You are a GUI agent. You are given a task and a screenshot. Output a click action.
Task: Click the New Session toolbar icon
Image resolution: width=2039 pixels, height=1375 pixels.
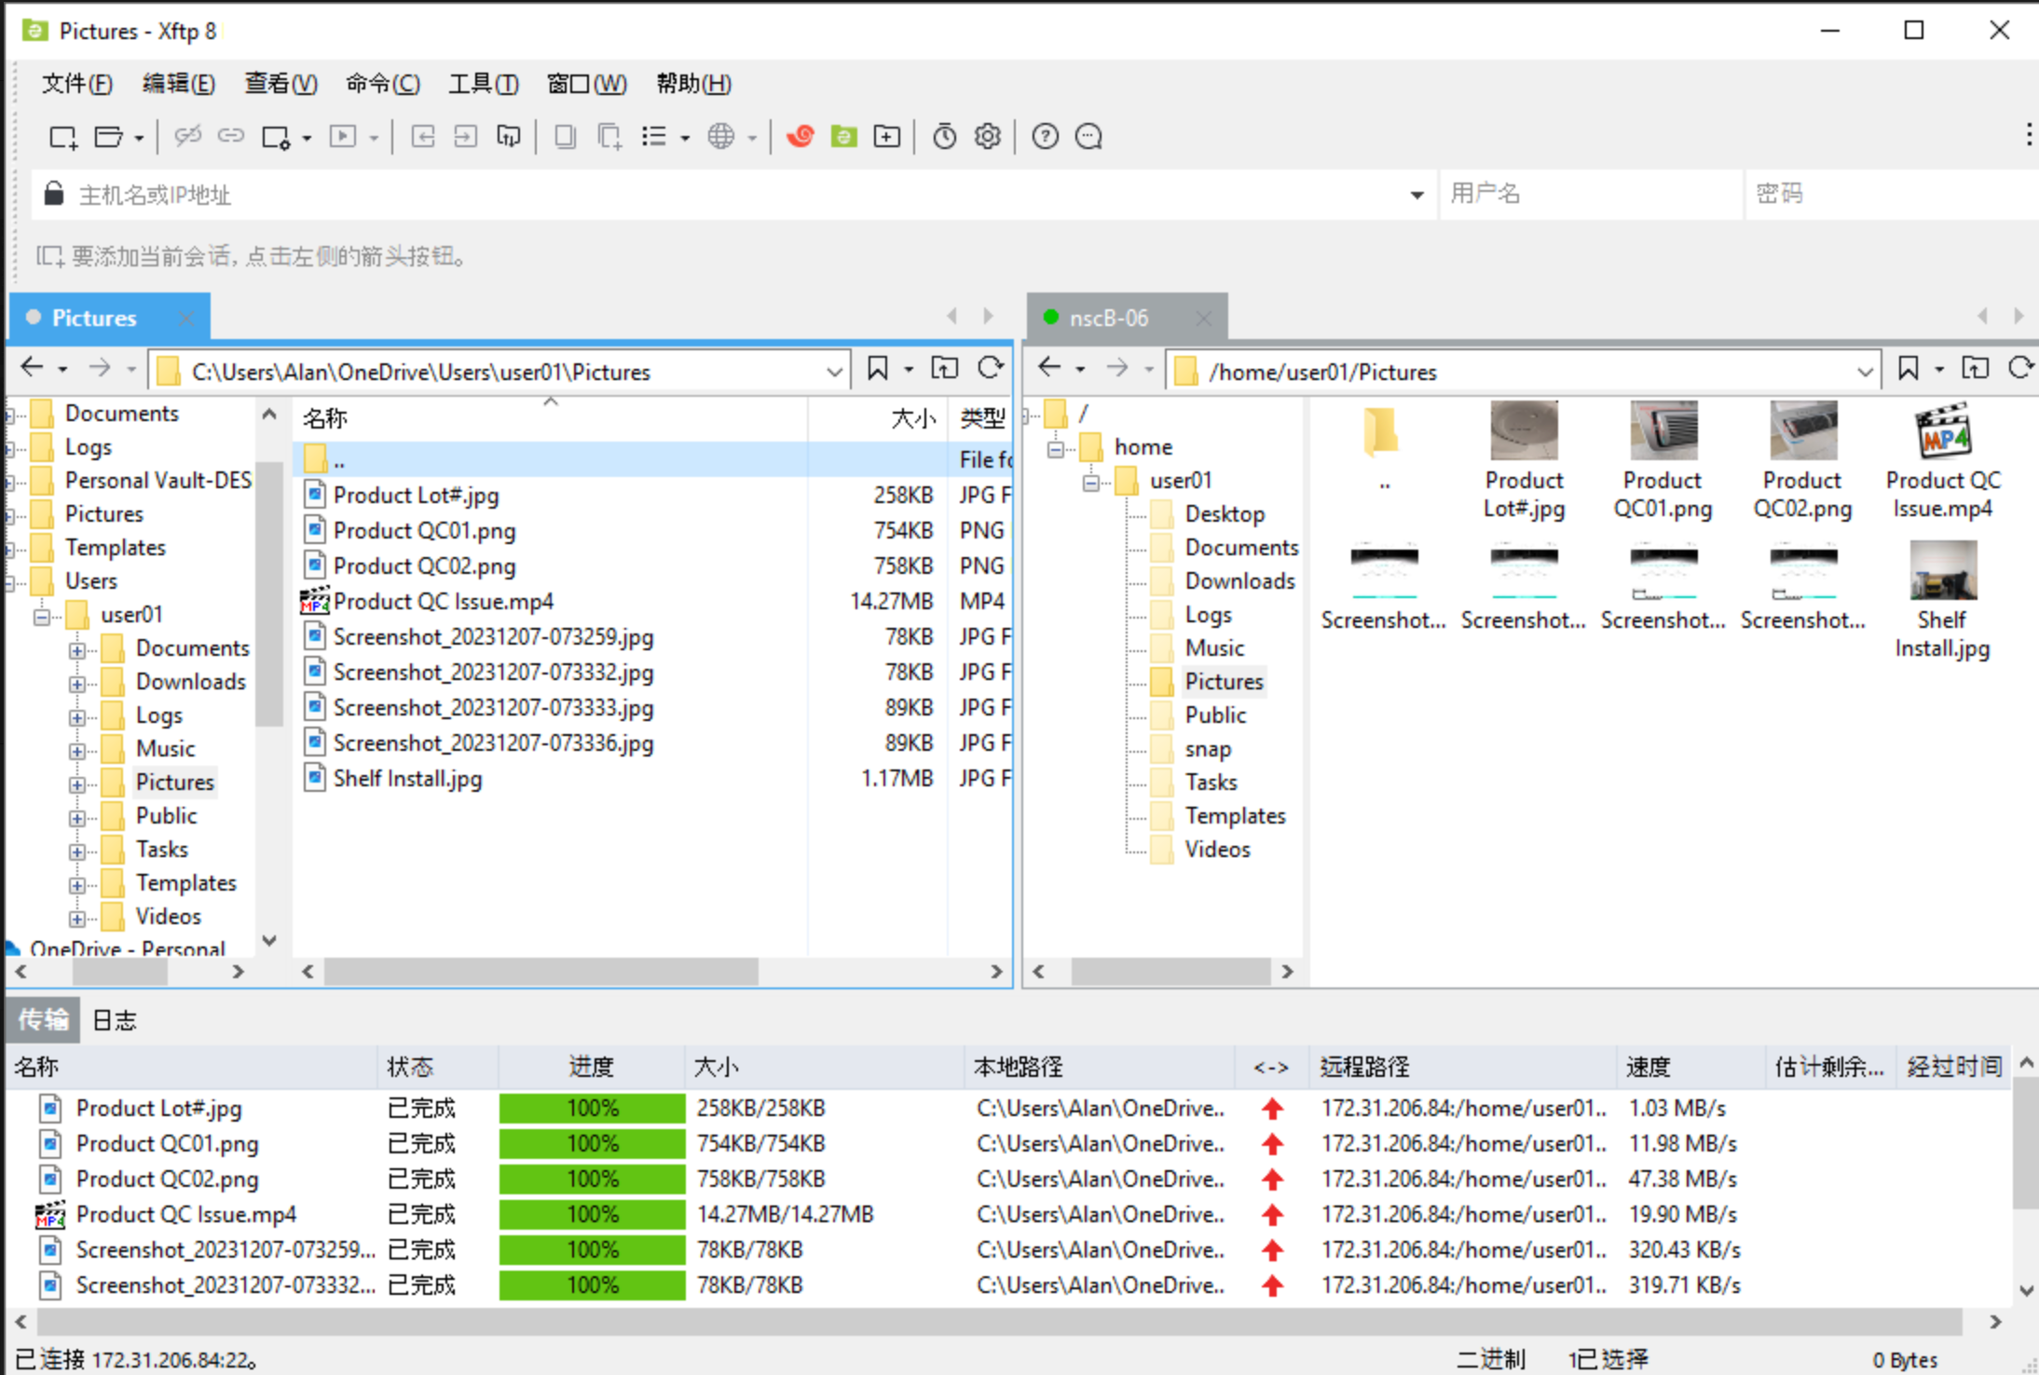(x=62, y=137)
